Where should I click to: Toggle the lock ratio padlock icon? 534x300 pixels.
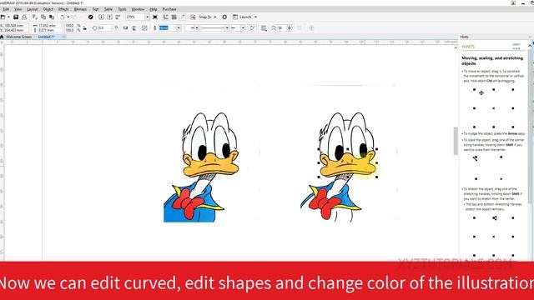(x=85, y=27)
